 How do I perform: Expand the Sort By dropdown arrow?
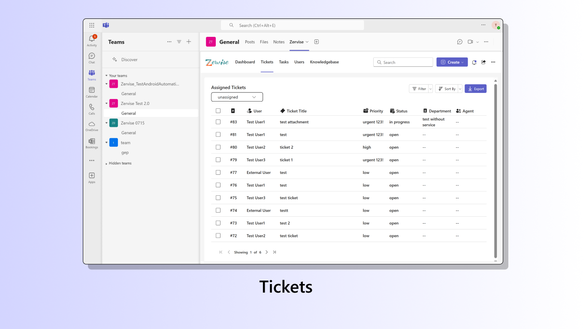point(460,89)
